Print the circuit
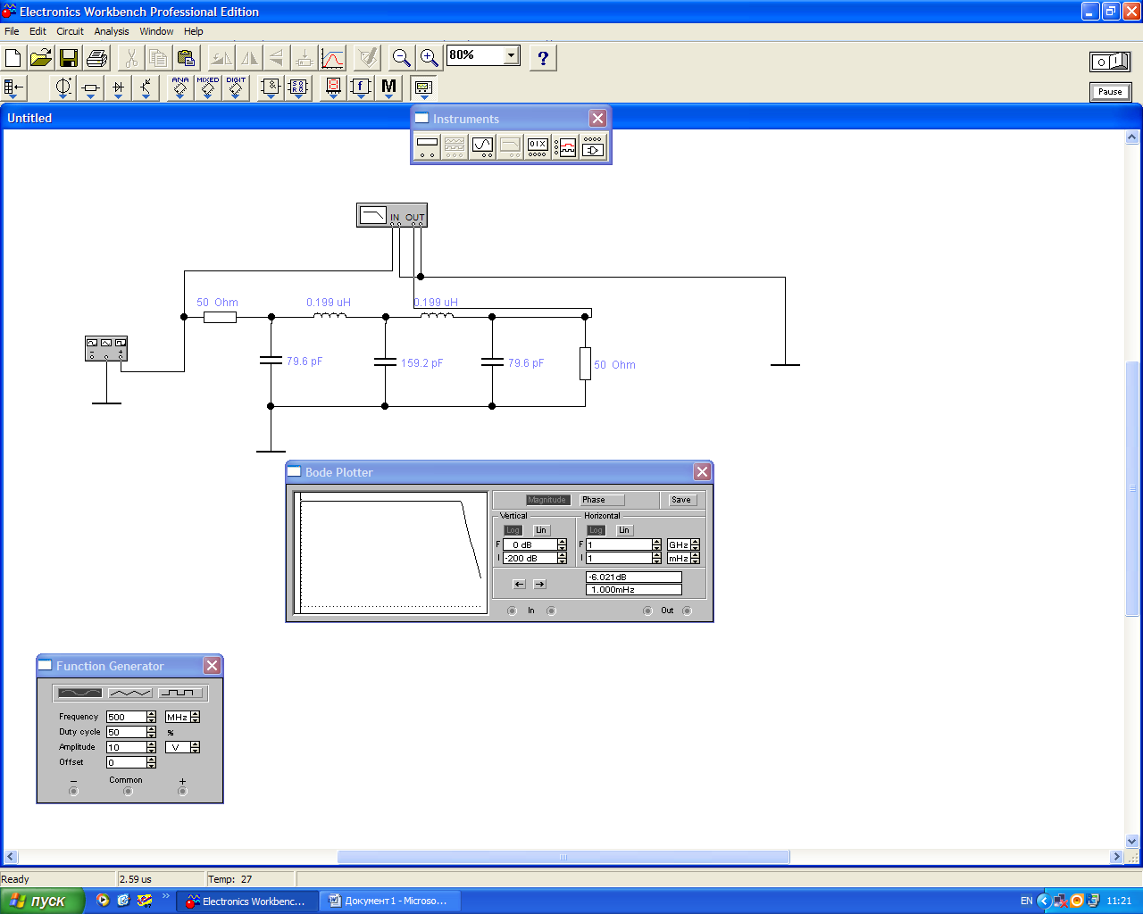The width and height of the screenshot is (1143, 914). point(97,58)
